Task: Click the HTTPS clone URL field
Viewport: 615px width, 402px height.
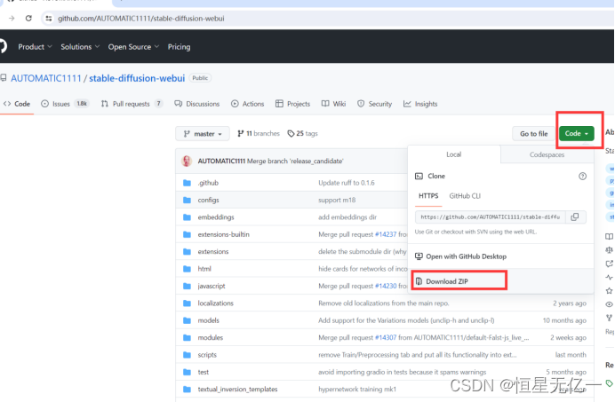Action: (x=491, y=217)
